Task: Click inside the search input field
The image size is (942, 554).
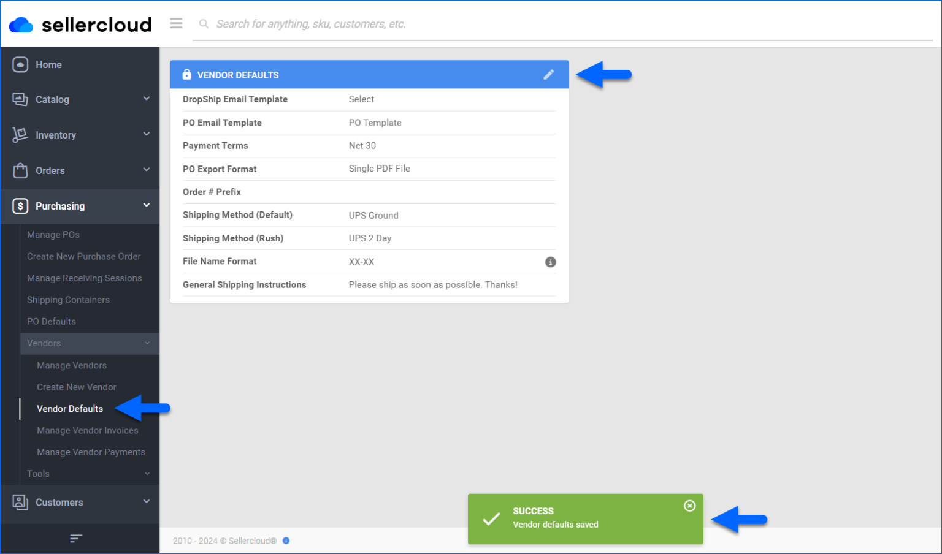Action: (368, 23)
